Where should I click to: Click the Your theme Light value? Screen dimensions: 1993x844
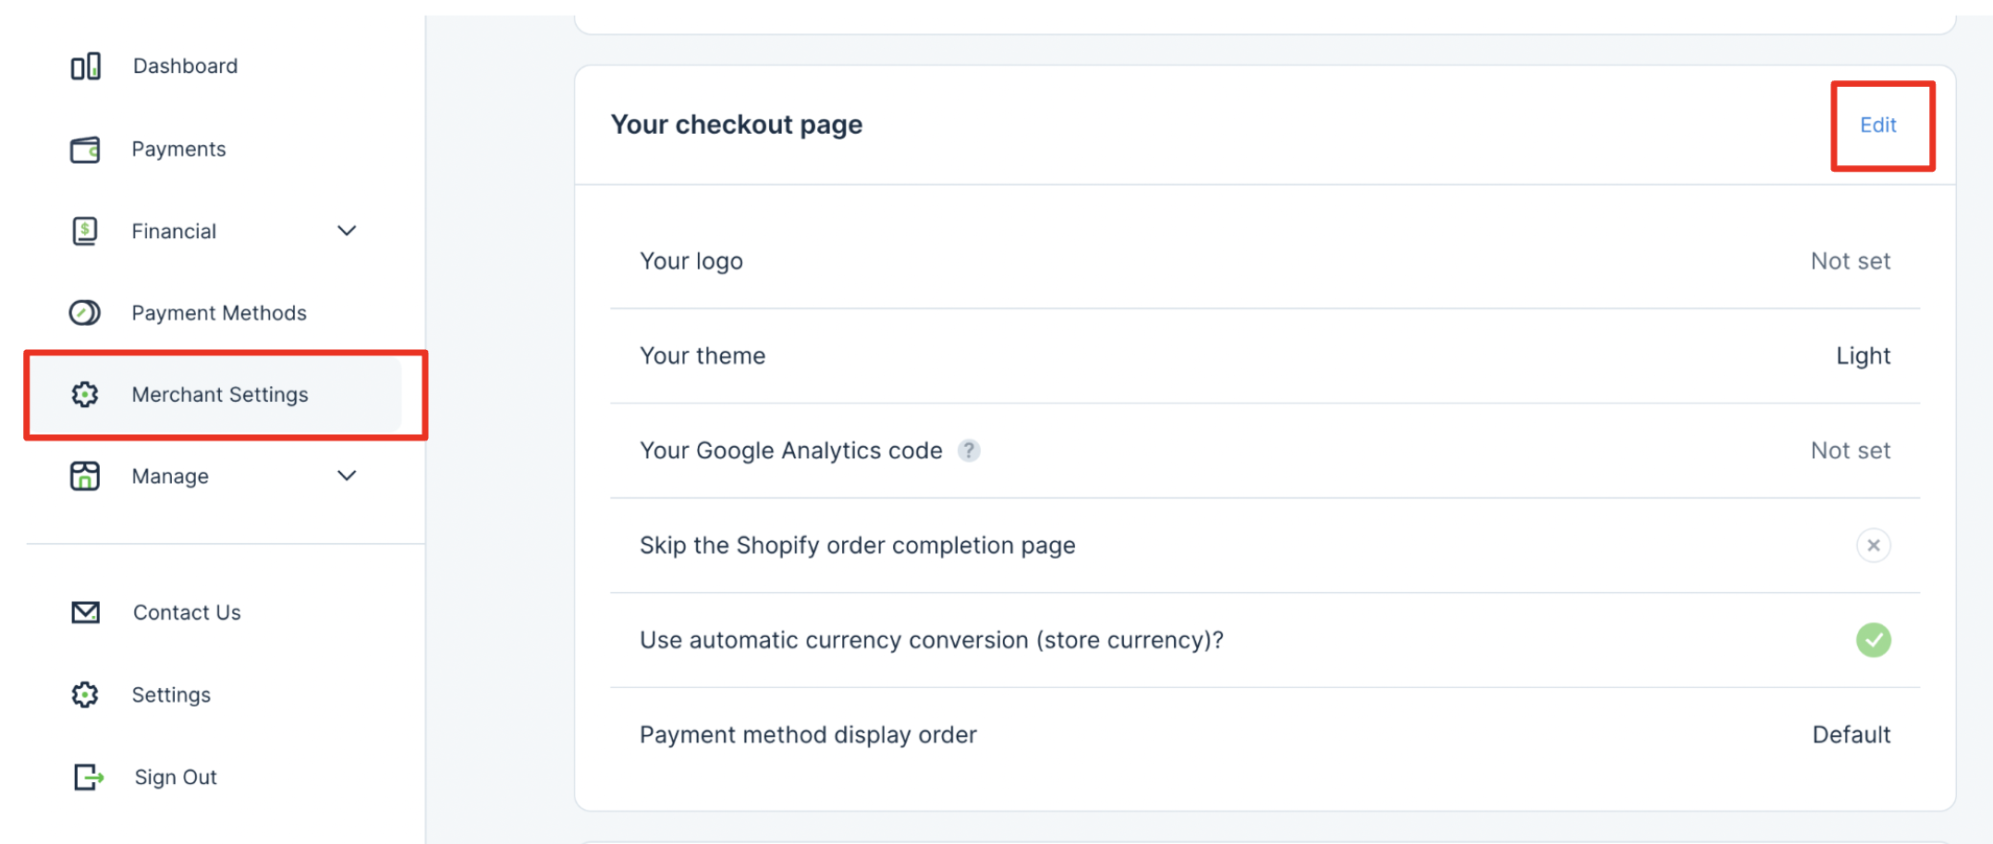[1863, 356]
